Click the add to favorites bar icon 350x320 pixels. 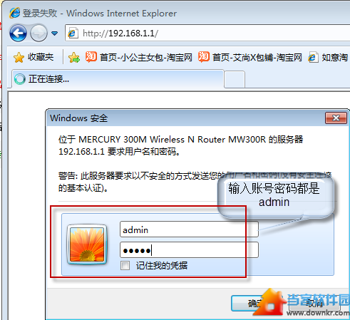[x=74, y=58]
